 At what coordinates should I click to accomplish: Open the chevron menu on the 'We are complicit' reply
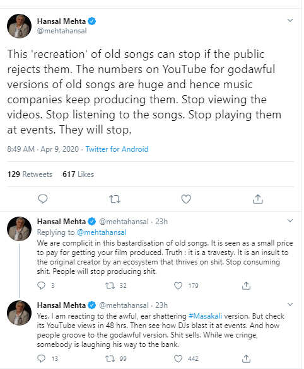pyautogui.click(x=290, y=220)
